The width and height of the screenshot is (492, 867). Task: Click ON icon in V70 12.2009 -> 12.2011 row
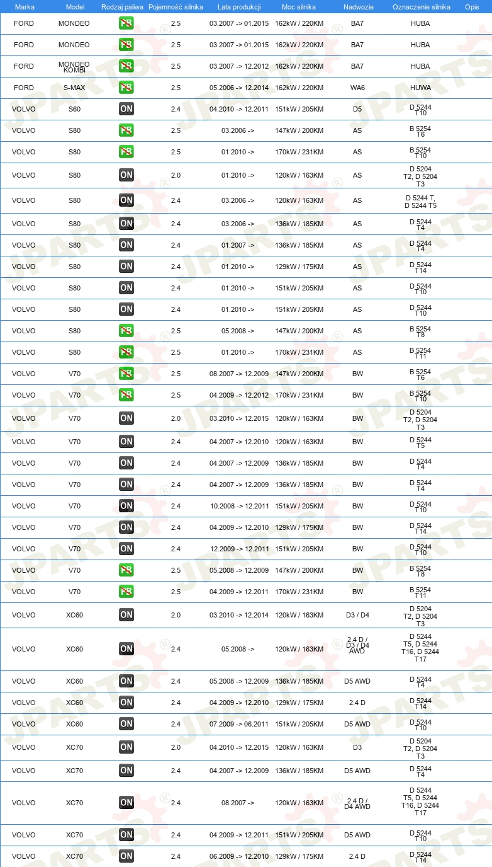(126, 549)
